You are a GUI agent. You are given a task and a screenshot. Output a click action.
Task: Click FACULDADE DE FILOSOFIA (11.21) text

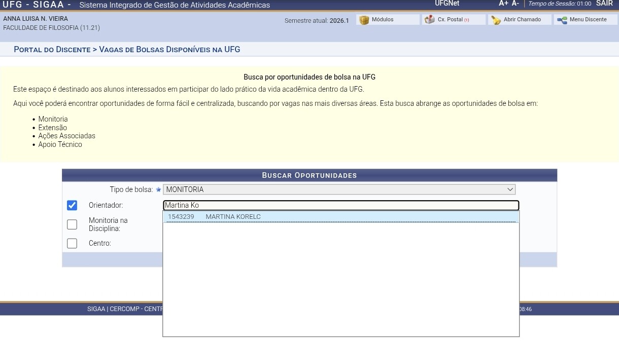51,28
